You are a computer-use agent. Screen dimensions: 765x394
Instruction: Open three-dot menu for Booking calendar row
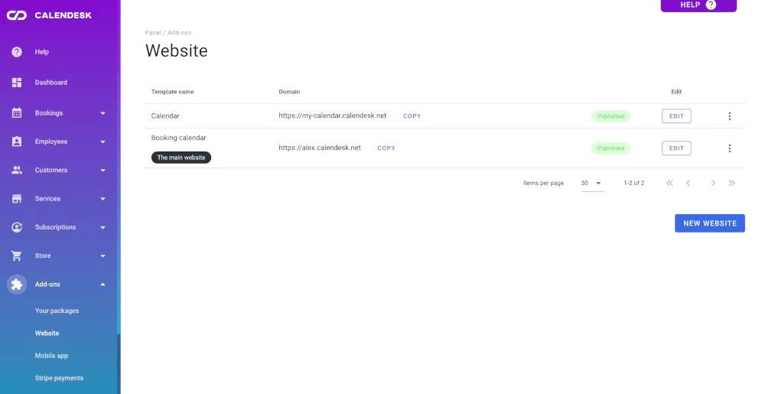tap(729, 148)
